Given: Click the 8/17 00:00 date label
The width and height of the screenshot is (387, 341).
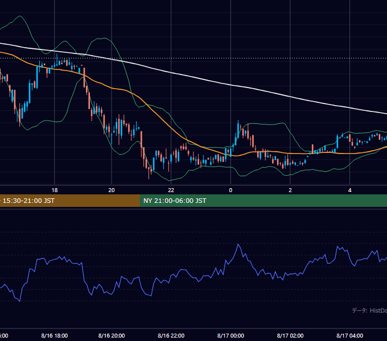Looking at the screenshot, I should (230, 335).
